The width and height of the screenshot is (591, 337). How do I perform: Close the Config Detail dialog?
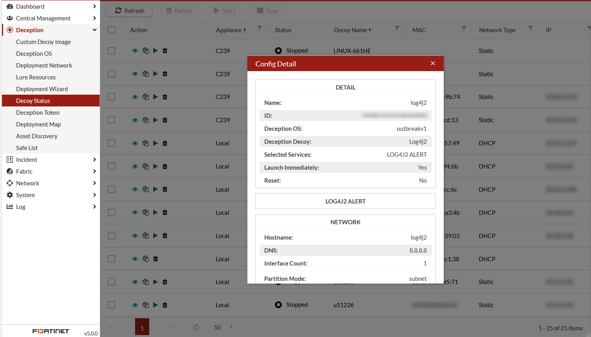(433, 63)
